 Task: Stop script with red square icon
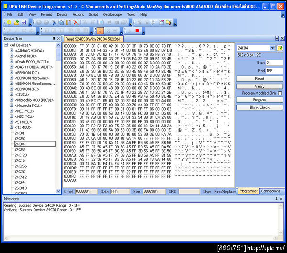(x=137, y=31)
